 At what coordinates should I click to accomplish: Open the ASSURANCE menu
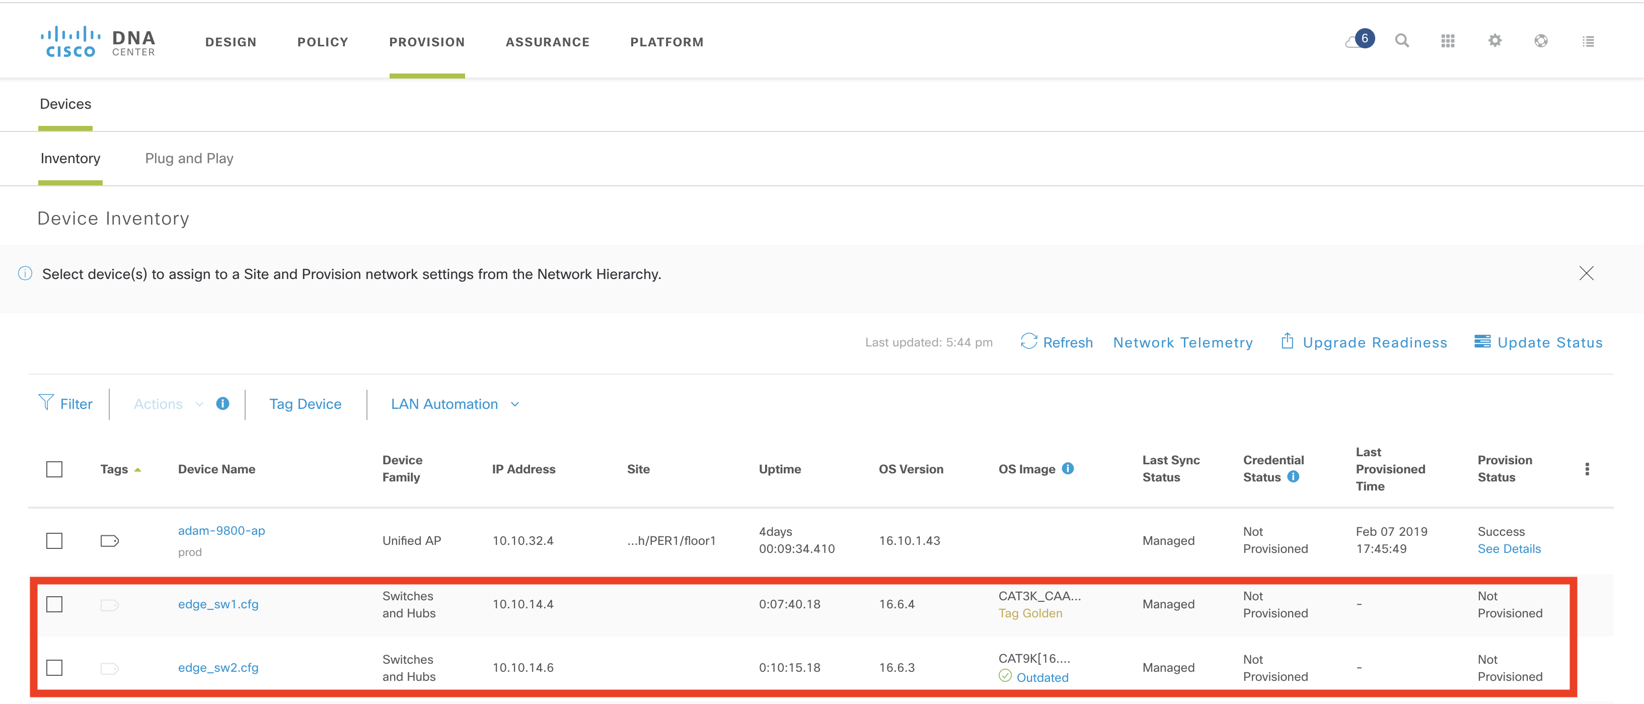[547, 42]
